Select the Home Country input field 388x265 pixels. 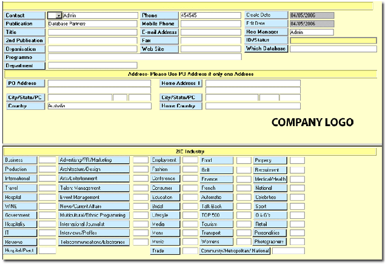click(x=253, y=106)
